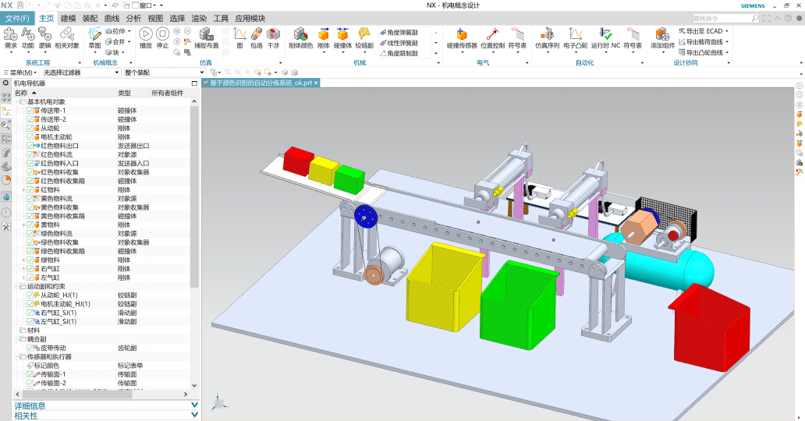Click 导出载荷曲线
Image resolution: width=805 pixels, height=421 pixels.
click(x=700, y=42)
